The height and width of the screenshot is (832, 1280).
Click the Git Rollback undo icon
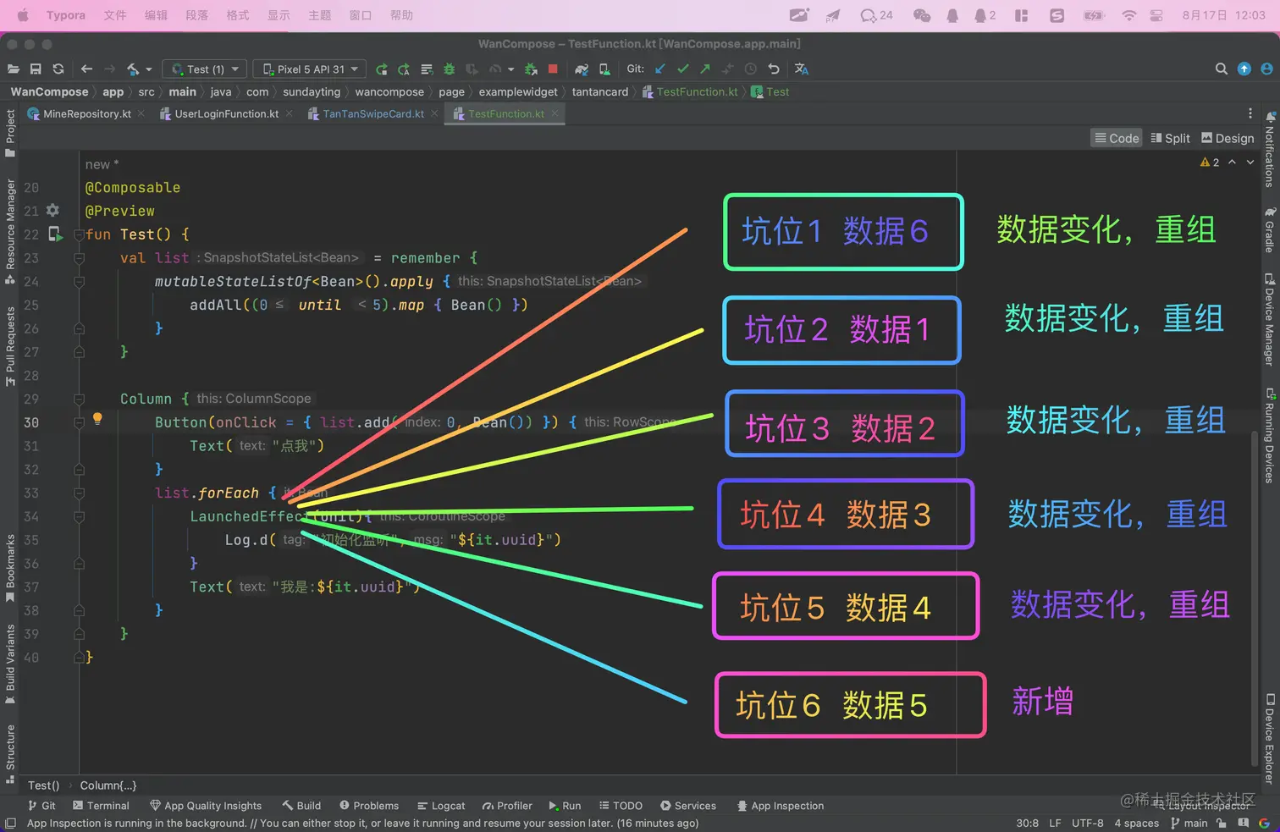(773, 69)
